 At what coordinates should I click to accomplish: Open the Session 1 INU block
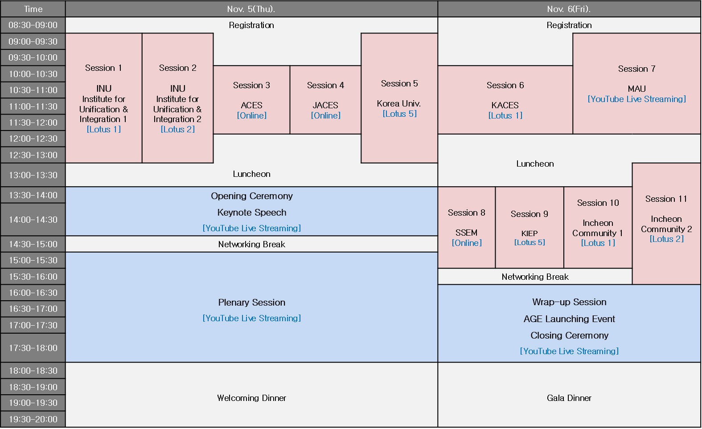104,98
